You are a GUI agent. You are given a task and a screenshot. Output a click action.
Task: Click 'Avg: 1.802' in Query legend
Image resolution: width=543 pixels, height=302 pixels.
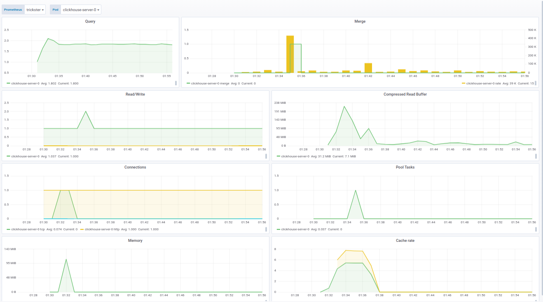(x=49, y=83)
